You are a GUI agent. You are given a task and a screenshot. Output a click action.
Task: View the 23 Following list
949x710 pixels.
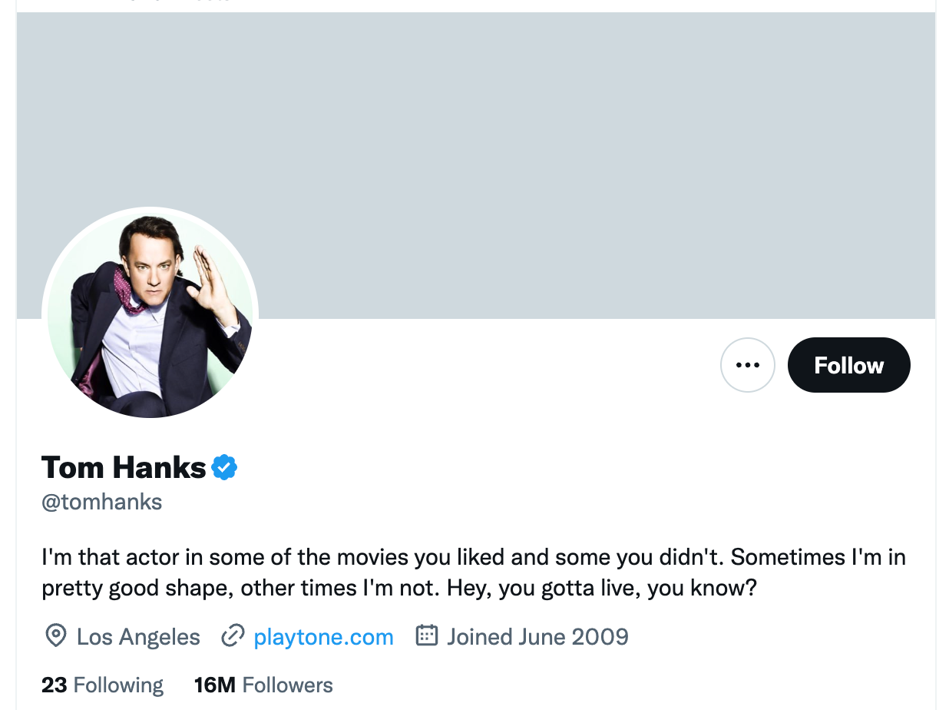click(x=102, y=685)
